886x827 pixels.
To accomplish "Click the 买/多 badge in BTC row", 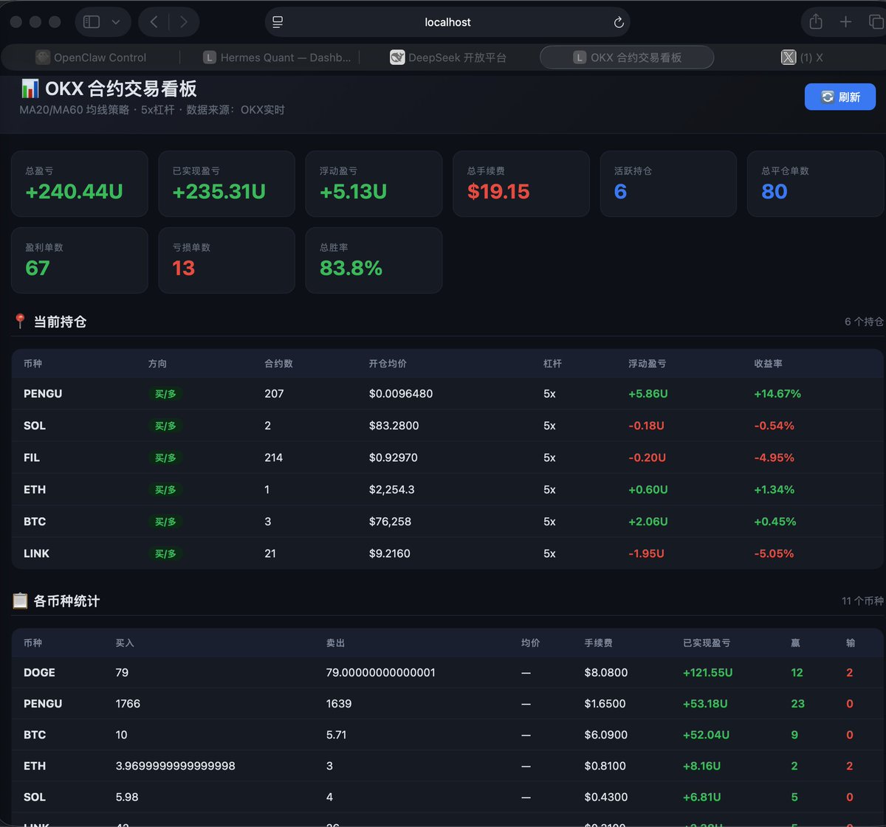I will (165, 522).
